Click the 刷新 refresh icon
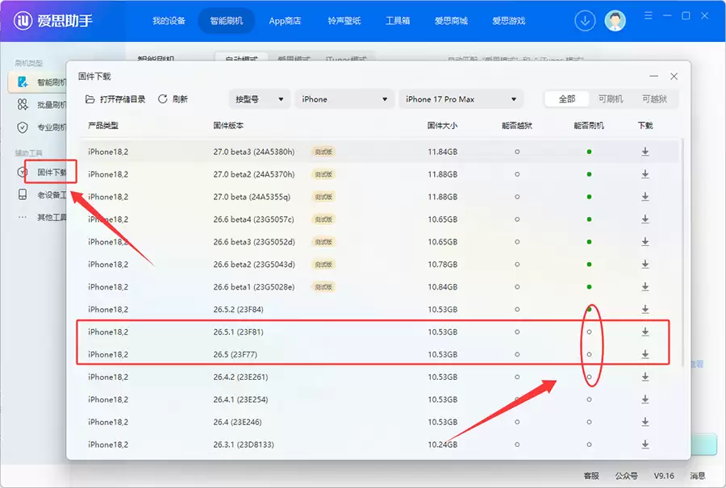Screen dimensions: 726x488 [162, 99]
